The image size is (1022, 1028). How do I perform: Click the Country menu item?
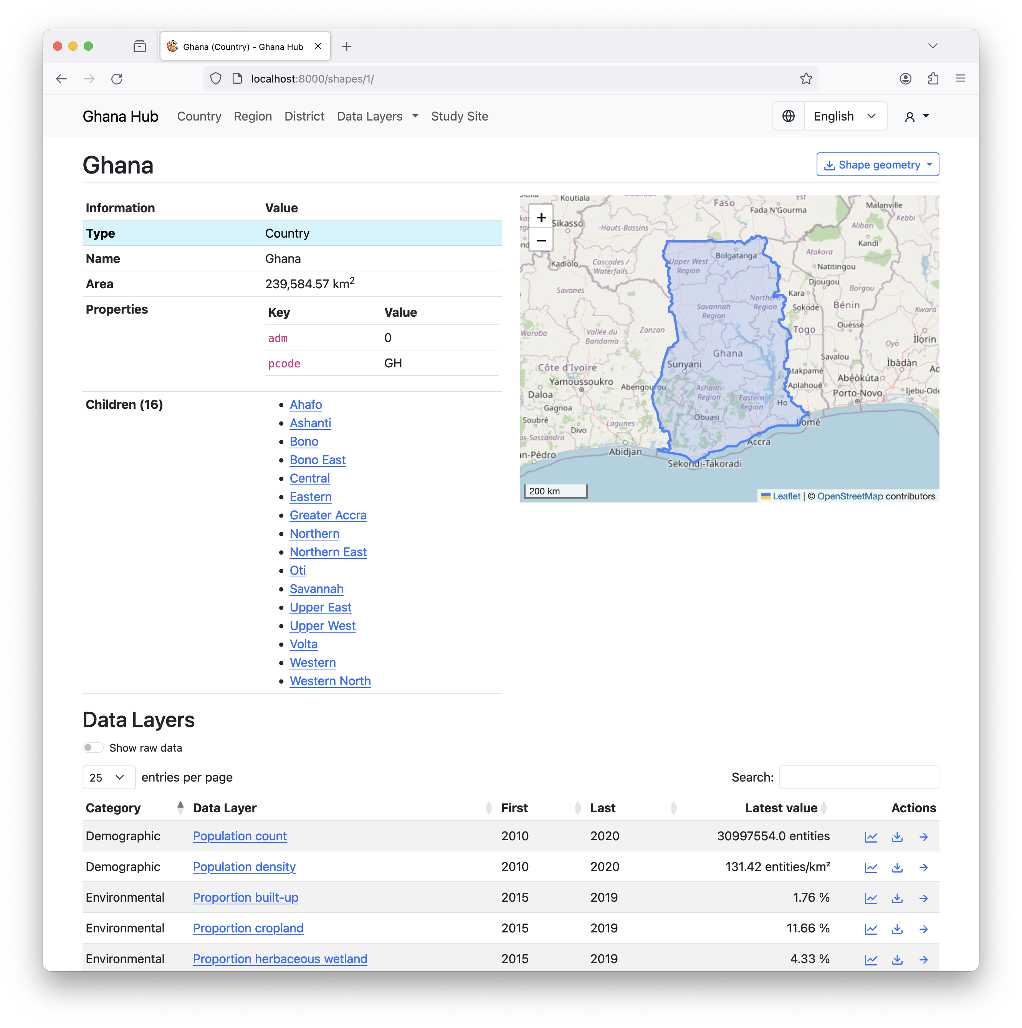click(x=198, y=116)
